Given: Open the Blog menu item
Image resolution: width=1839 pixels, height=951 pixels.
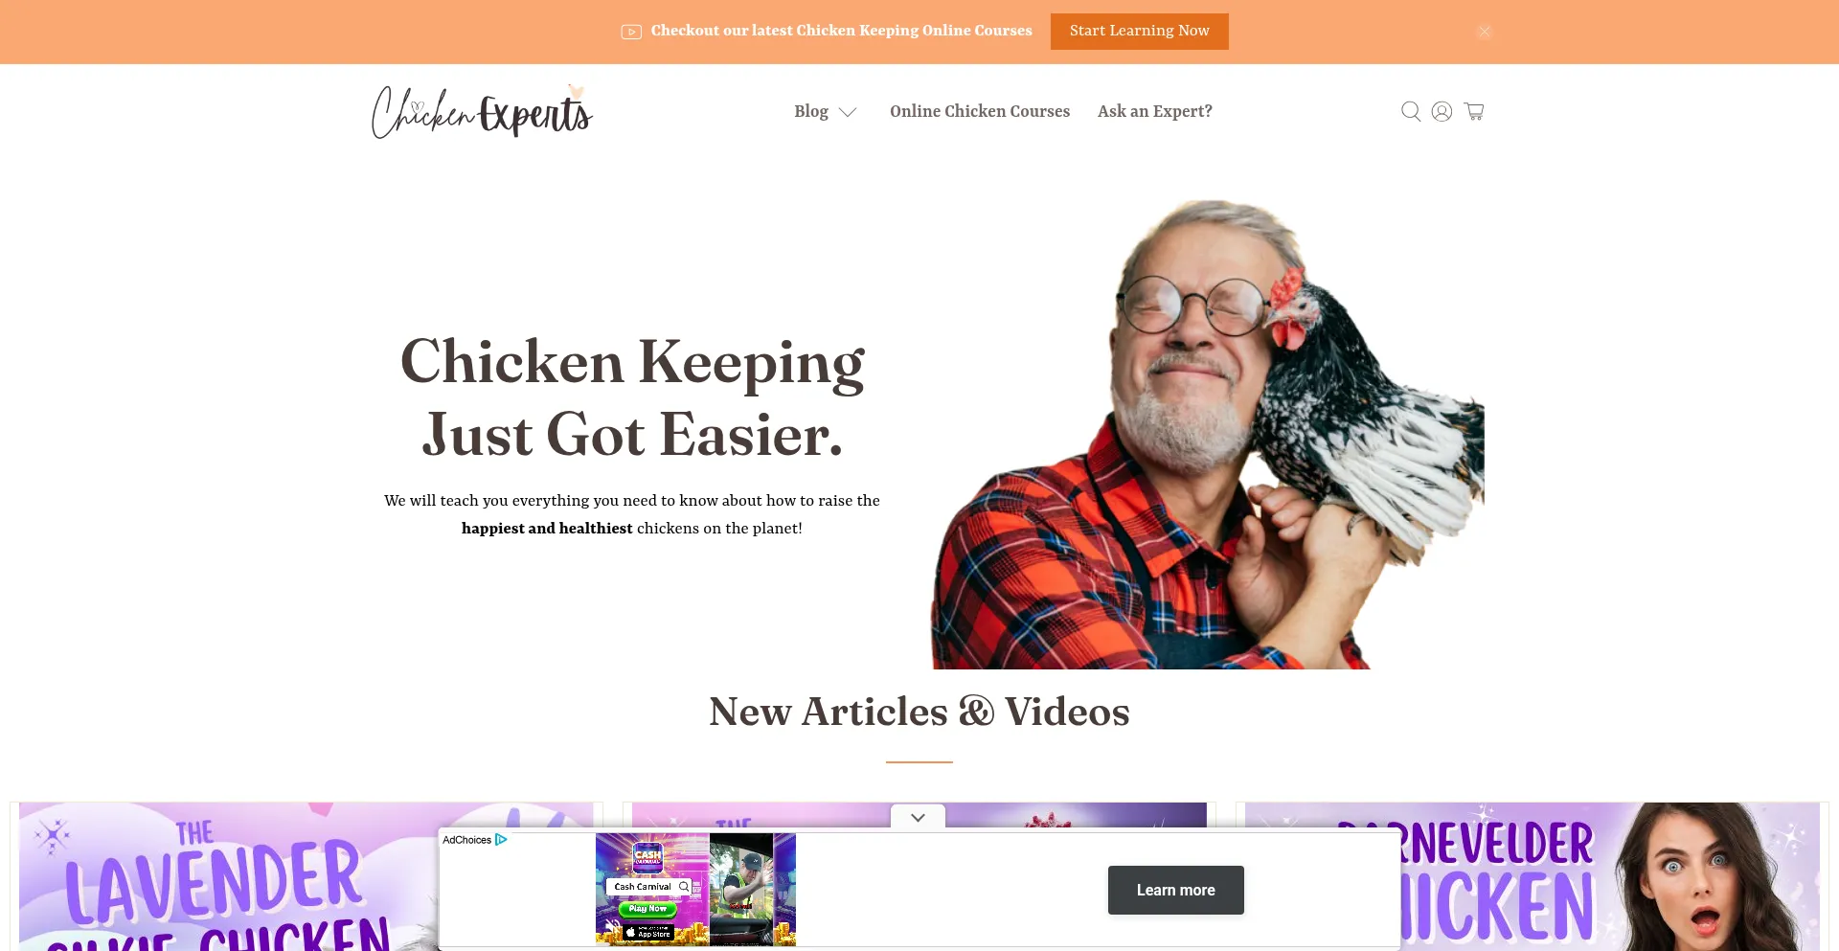Looking at the screenshot, I should (x=810, y=111).
